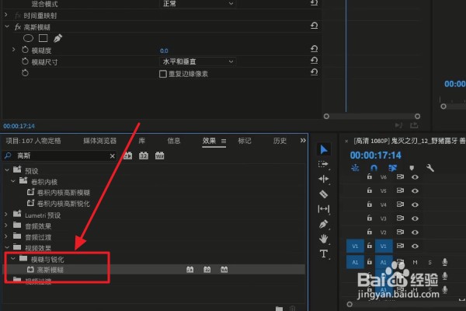Reset the 高斯模糊 effect
The image size is (466, 311).
point(314,26)
